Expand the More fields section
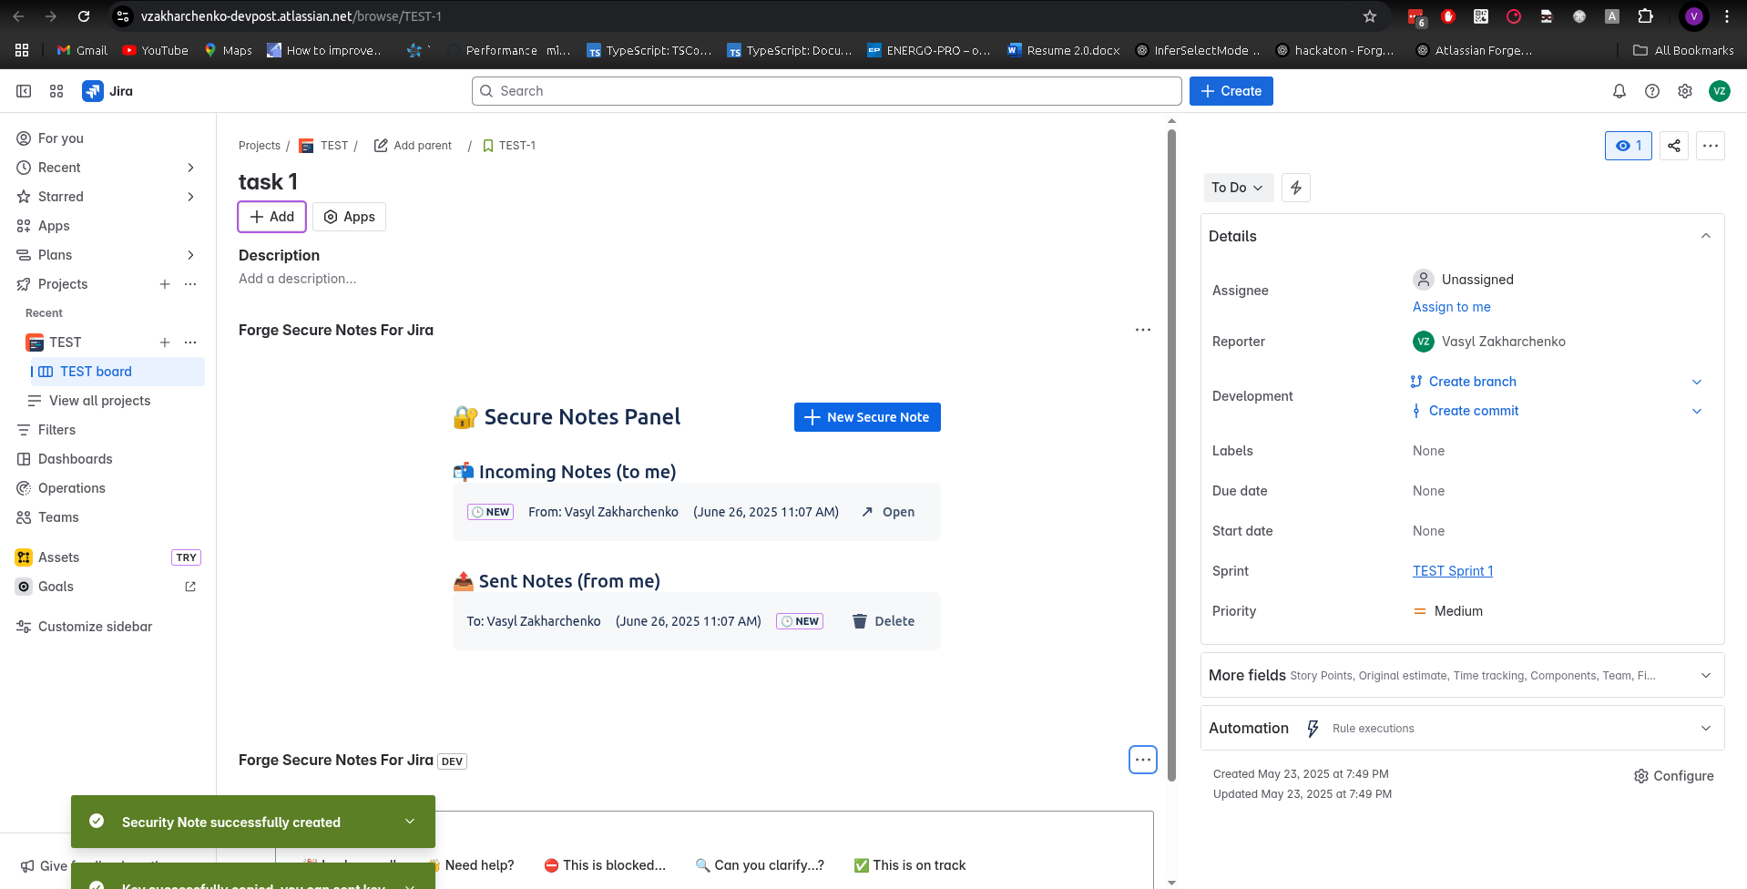Screen dimensions: 1747x889 pyautogui.click(x=1706, y=675)
